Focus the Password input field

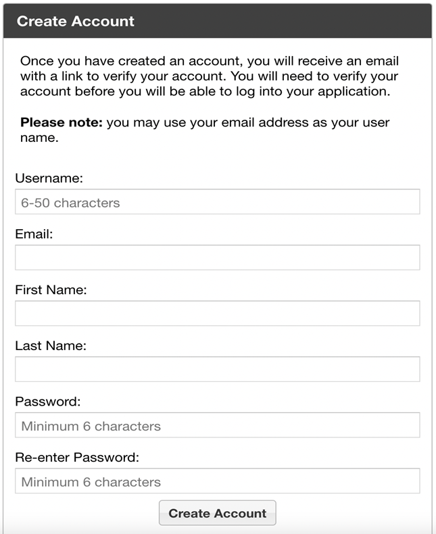click(270, 425)
